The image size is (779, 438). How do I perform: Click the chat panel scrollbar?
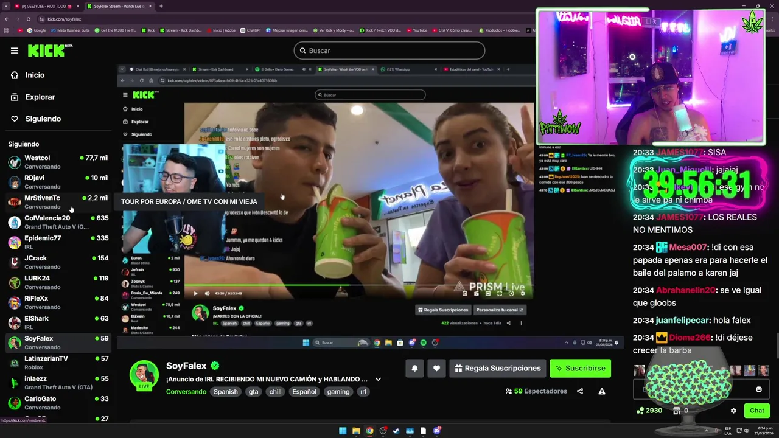777,347
